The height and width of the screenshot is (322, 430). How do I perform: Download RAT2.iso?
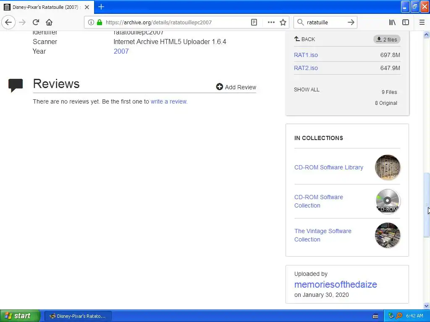pyautogui.click(x=306, y=68)
